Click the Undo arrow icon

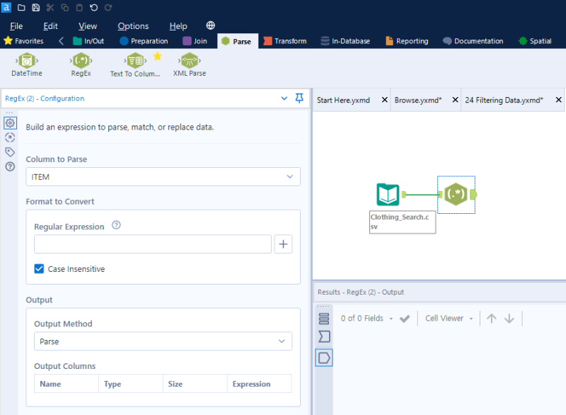pos(94,8)
